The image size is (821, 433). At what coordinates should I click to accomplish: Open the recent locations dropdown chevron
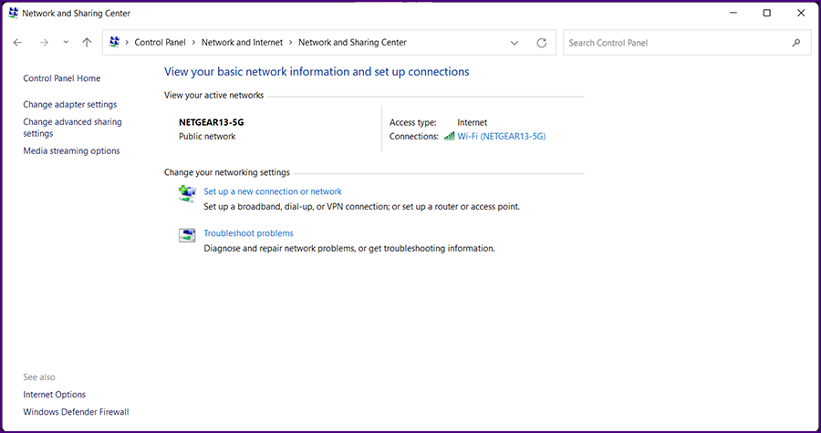[66, 43]
